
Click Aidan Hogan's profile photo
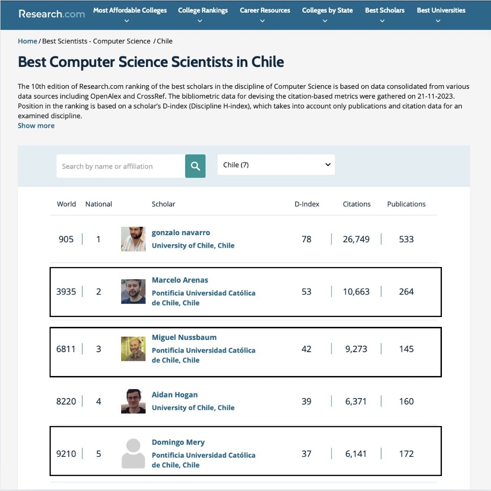tap(133, 401)
